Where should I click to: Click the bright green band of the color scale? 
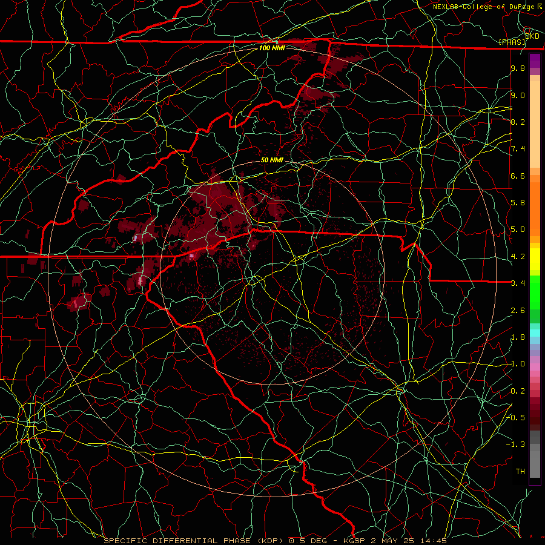tap(535, 292)
